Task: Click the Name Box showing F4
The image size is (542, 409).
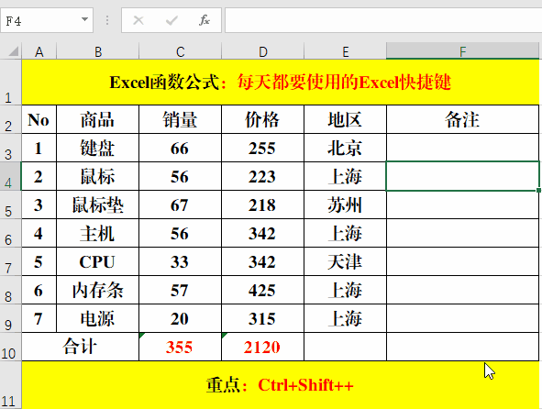Action: click(x=47, y=20)
